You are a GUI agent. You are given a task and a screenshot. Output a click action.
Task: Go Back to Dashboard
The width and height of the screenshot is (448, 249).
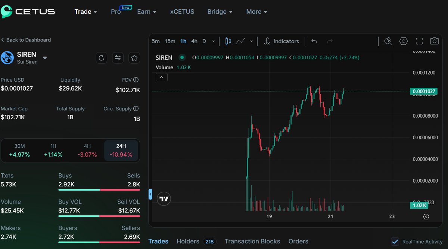[26, 40]
